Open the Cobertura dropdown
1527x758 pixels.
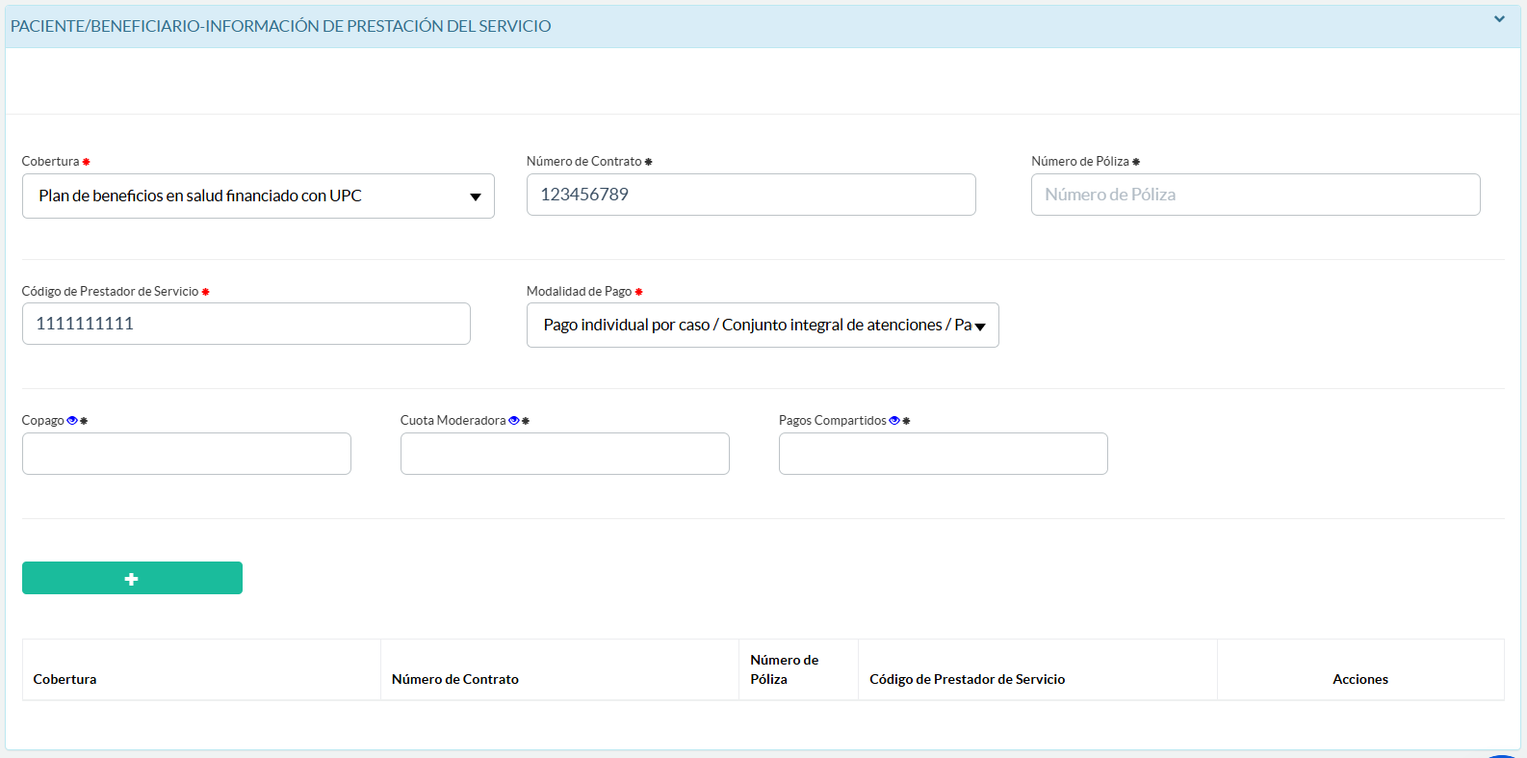coord(258,196)
